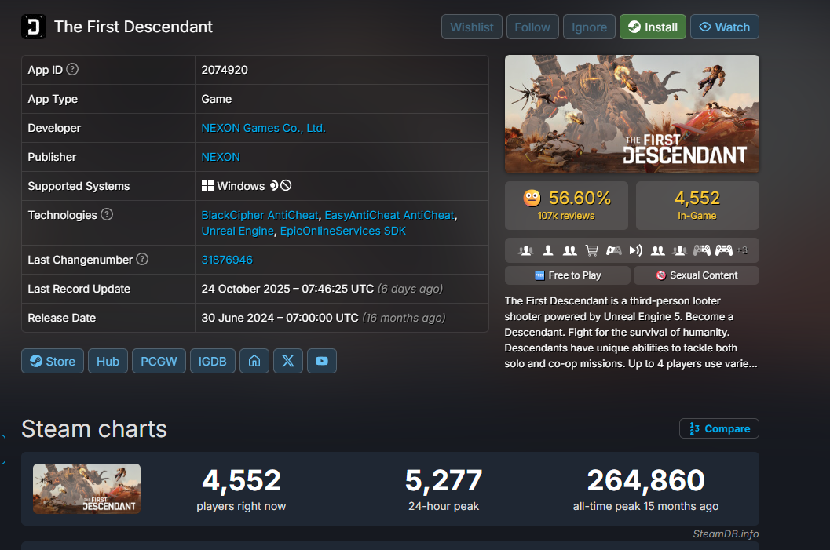Image resolution: width=830 pixels, height=550 pixels.
Task: Click The First Descendant app logo icon
Action: tap(33, 27)
